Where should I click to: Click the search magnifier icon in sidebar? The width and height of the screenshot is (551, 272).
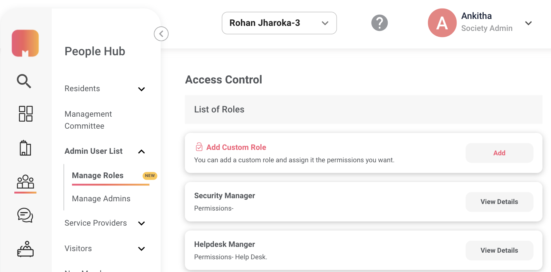(x=24, y=82)
